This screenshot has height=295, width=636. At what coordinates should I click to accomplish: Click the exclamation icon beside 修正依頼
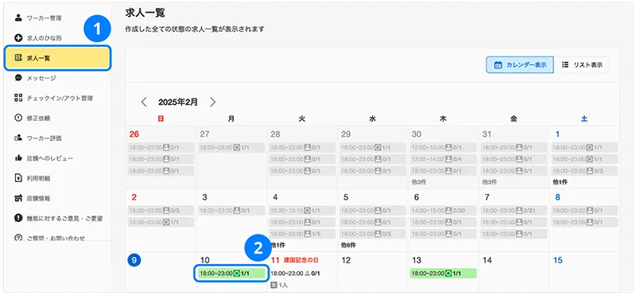click(x=17, y=118)
